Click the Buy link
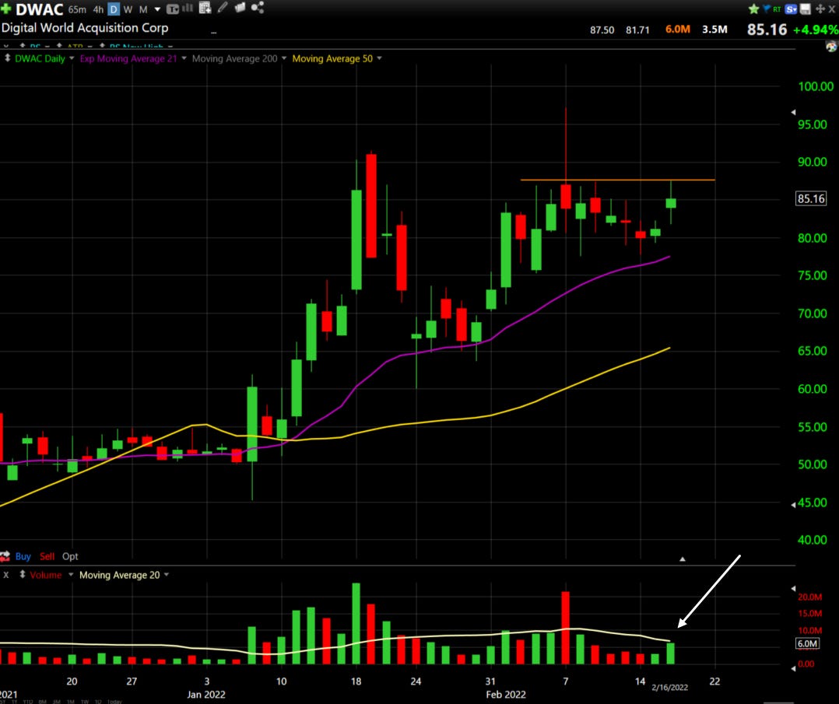Image resolution: width=839 pixels, height=704 pixels. (23, 556)
